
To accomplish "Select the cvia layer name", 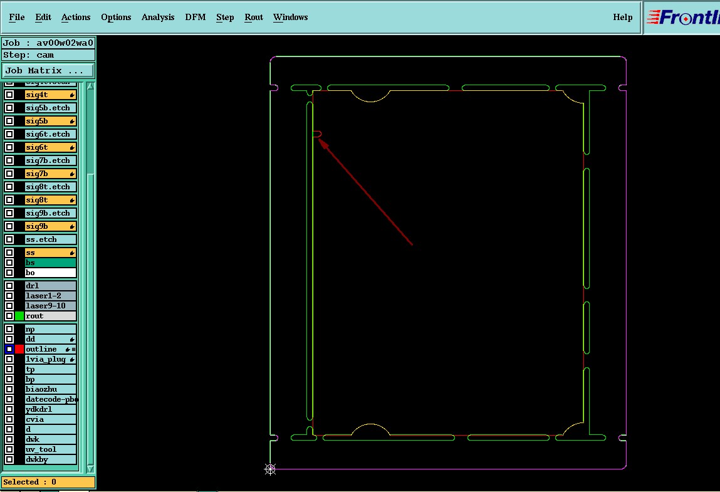I will (51, 419).
